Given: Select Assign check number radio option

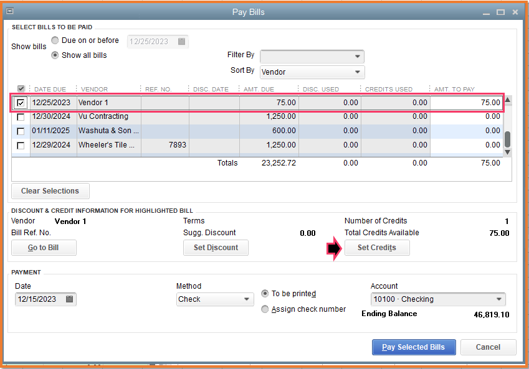Looking at the screenshot, I should click(265, 309).
